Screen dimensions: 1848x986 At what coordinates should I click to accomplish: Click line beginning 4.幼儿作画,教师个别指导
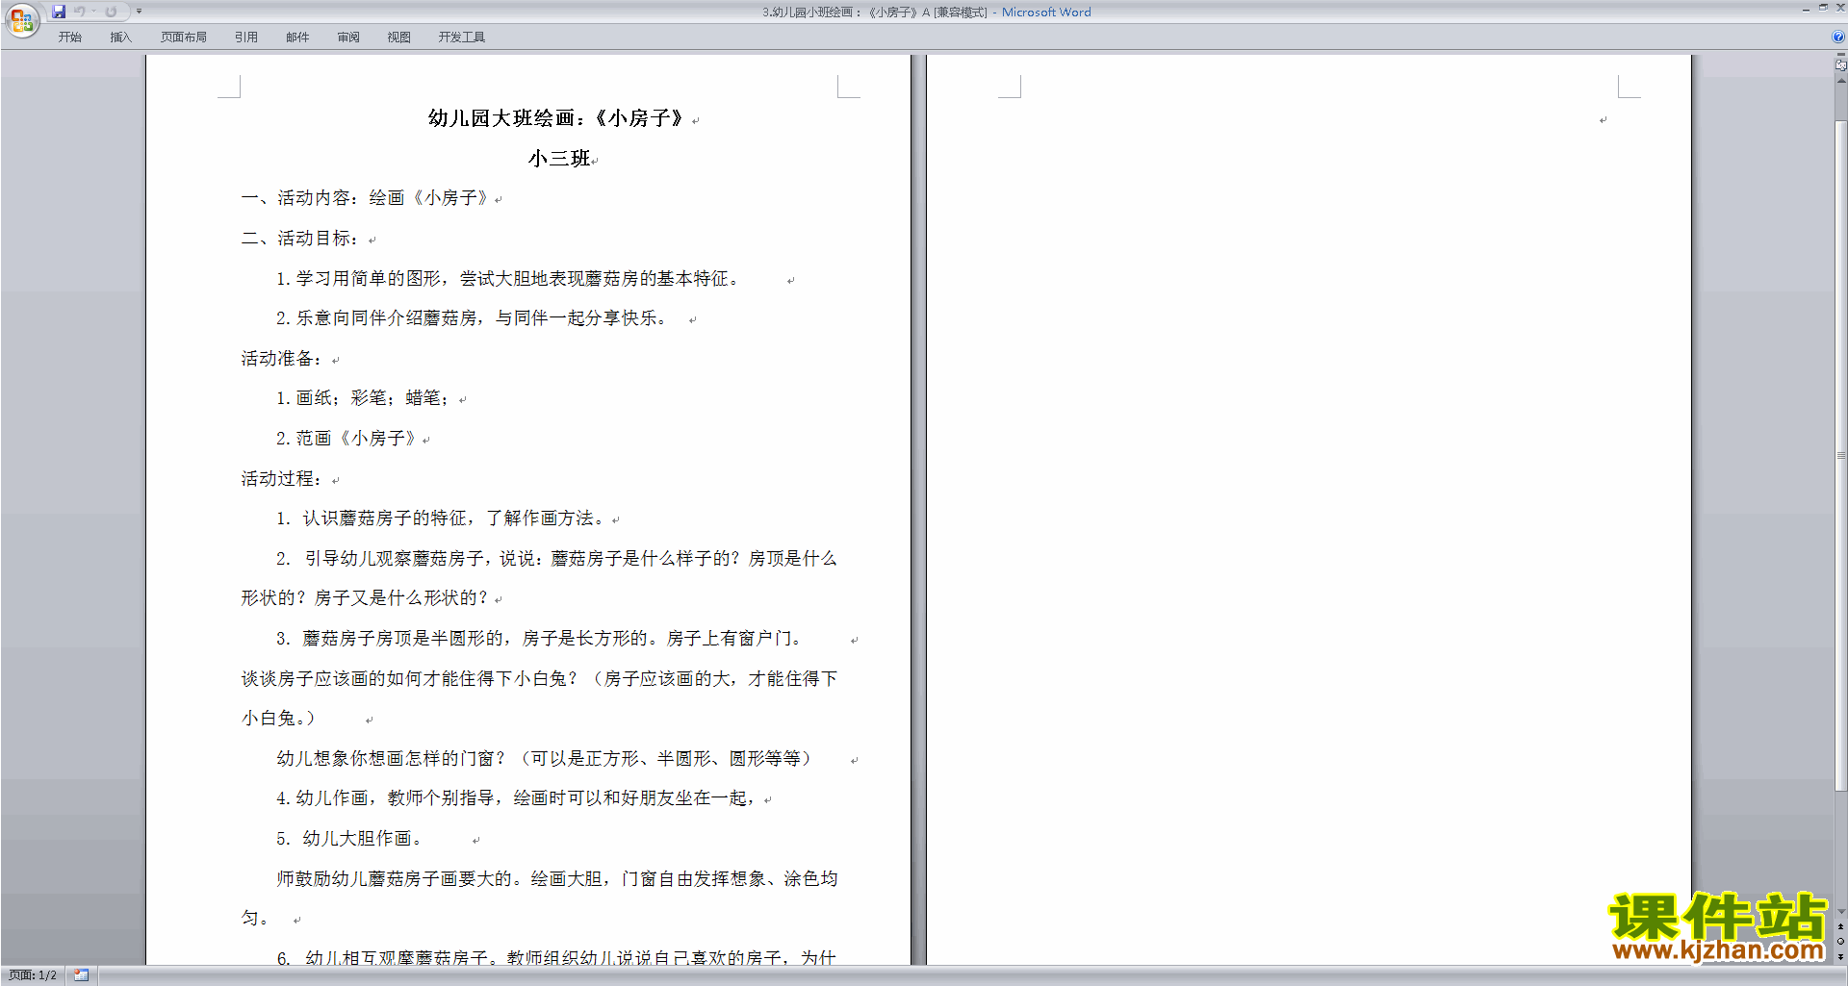[x=518, y=798]
